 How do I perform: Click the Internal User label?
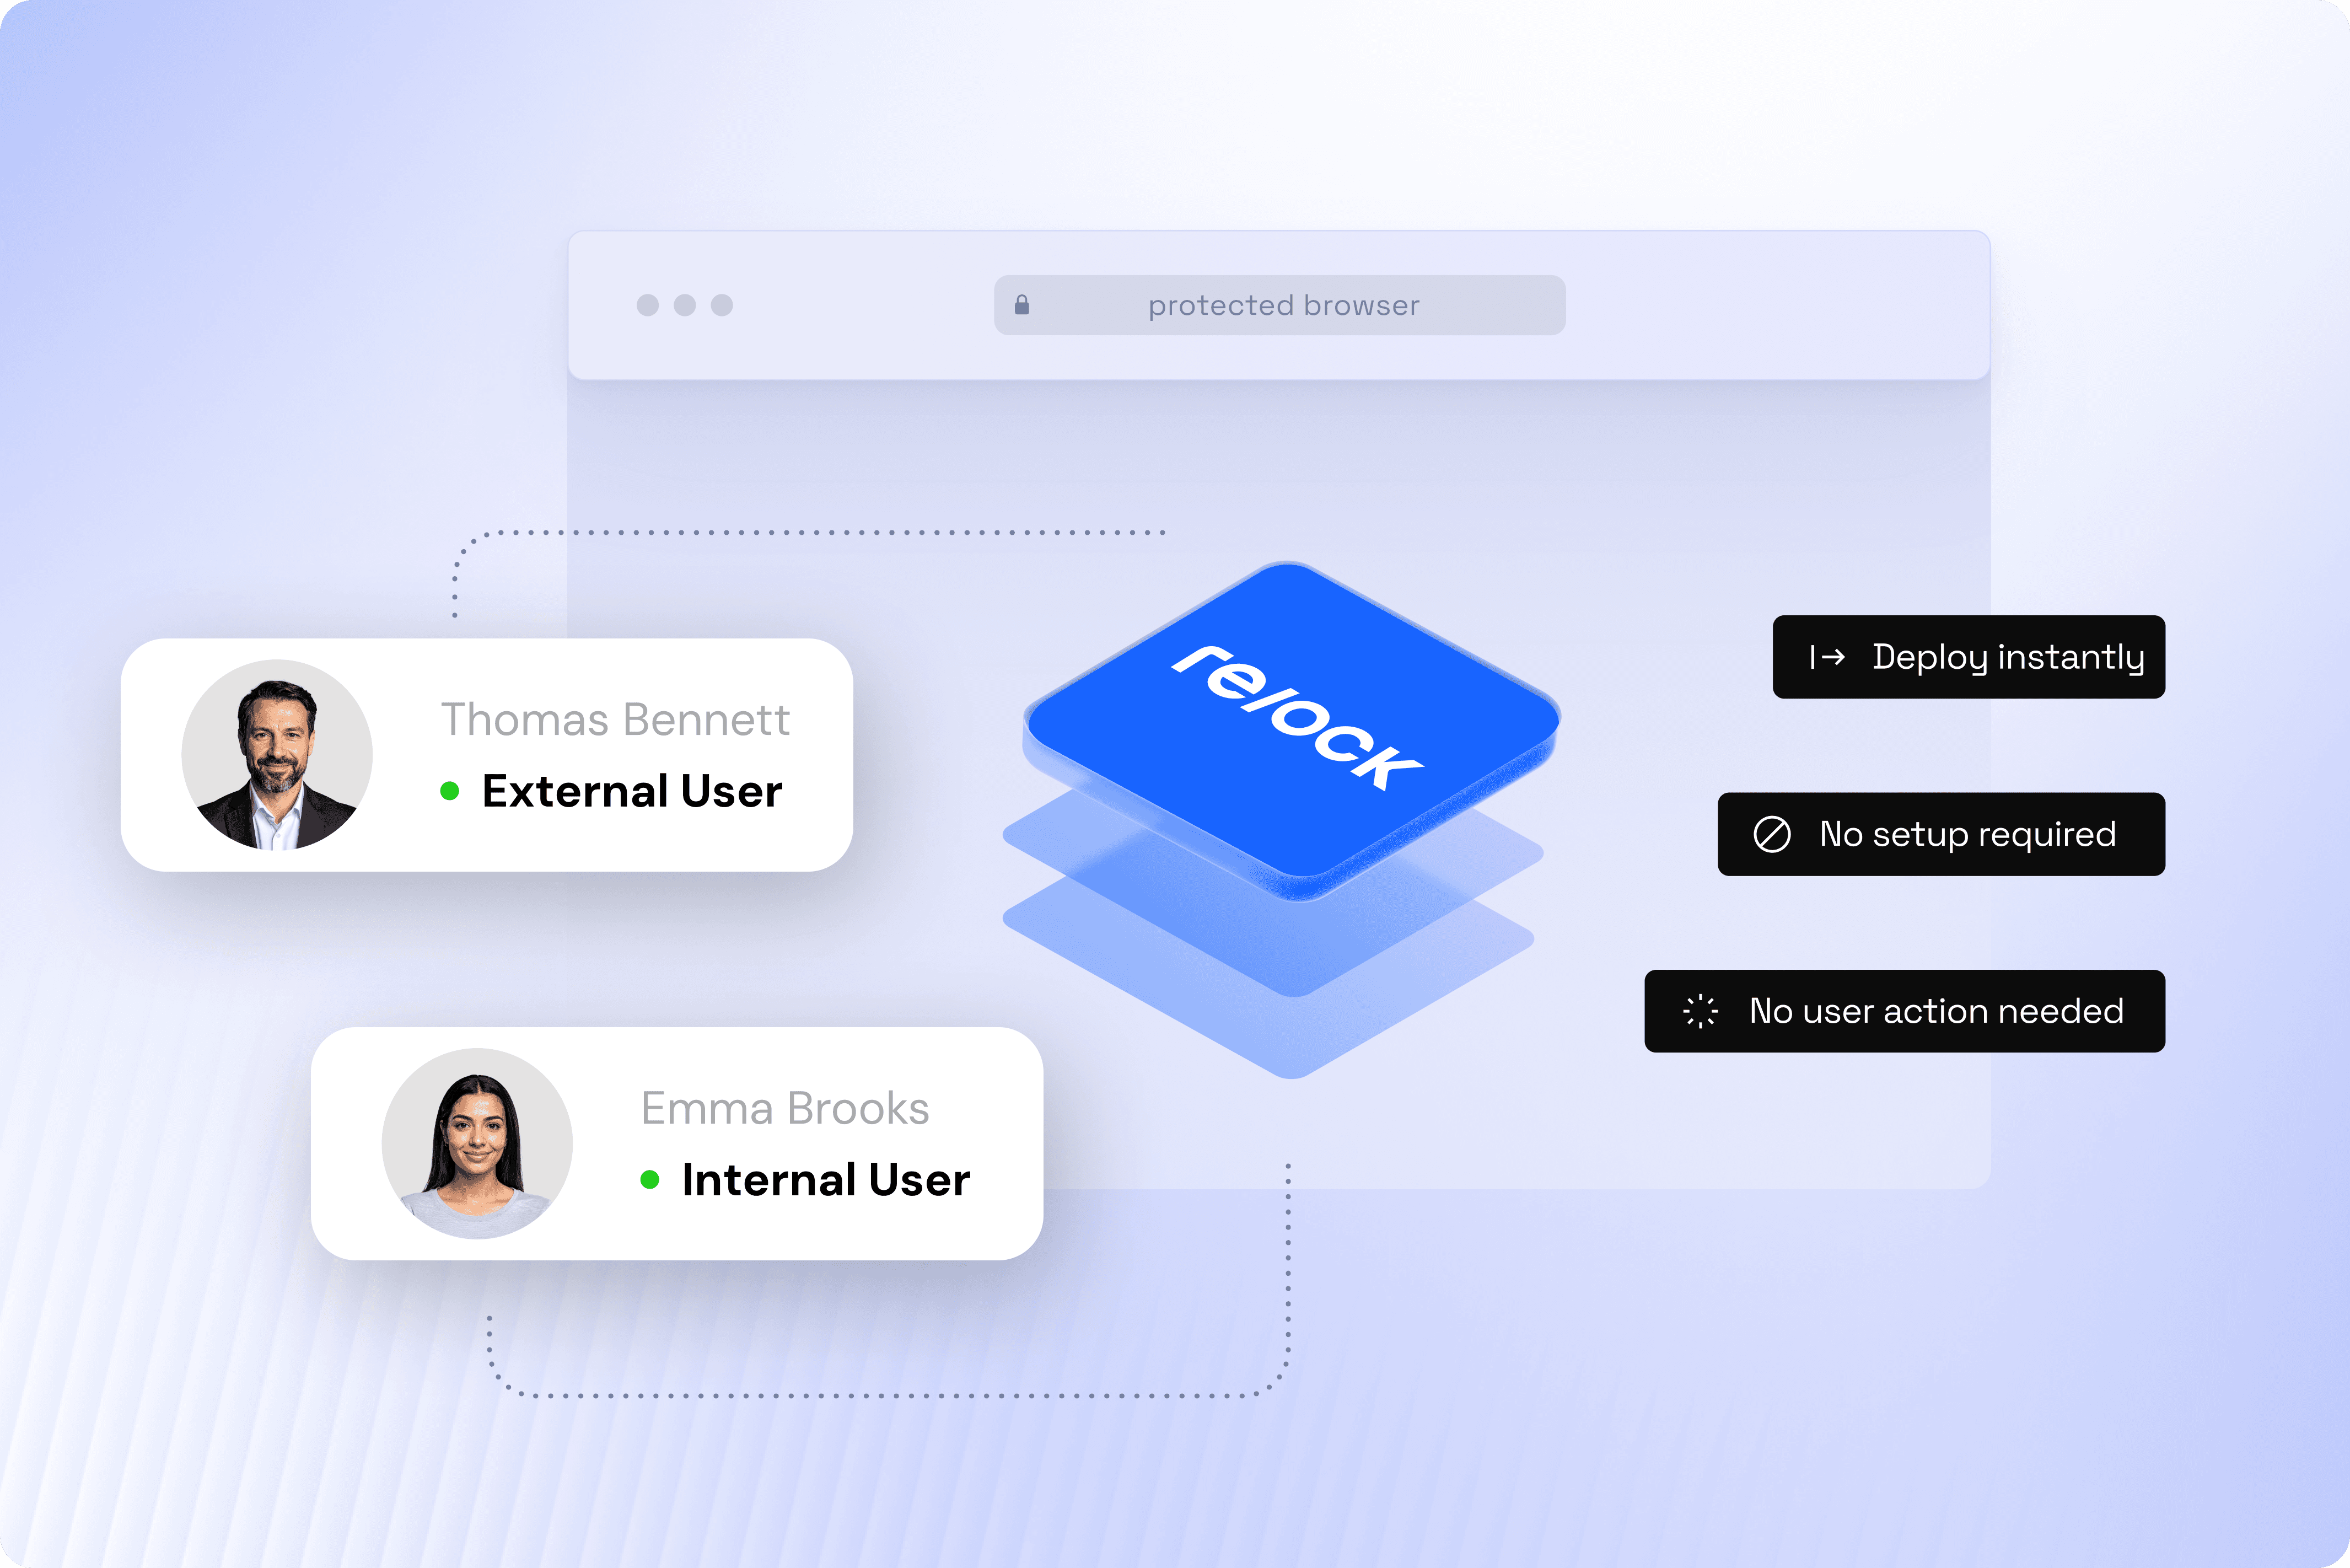point(826,1180)
